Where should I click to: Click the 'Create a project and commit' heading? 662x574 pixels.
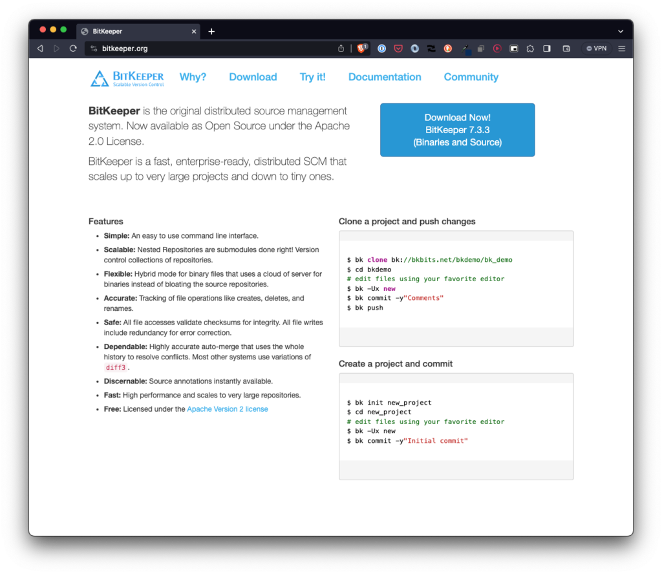point(396,364)
